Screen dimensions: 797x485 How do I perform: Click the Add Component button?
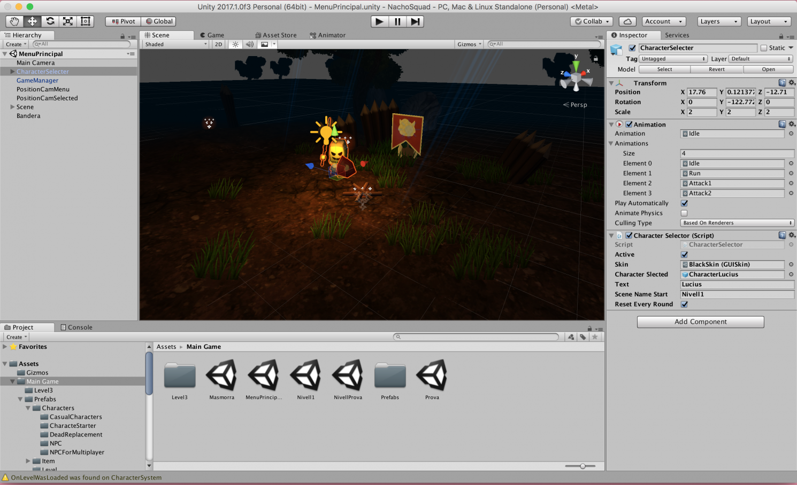[x=700, y=322]
